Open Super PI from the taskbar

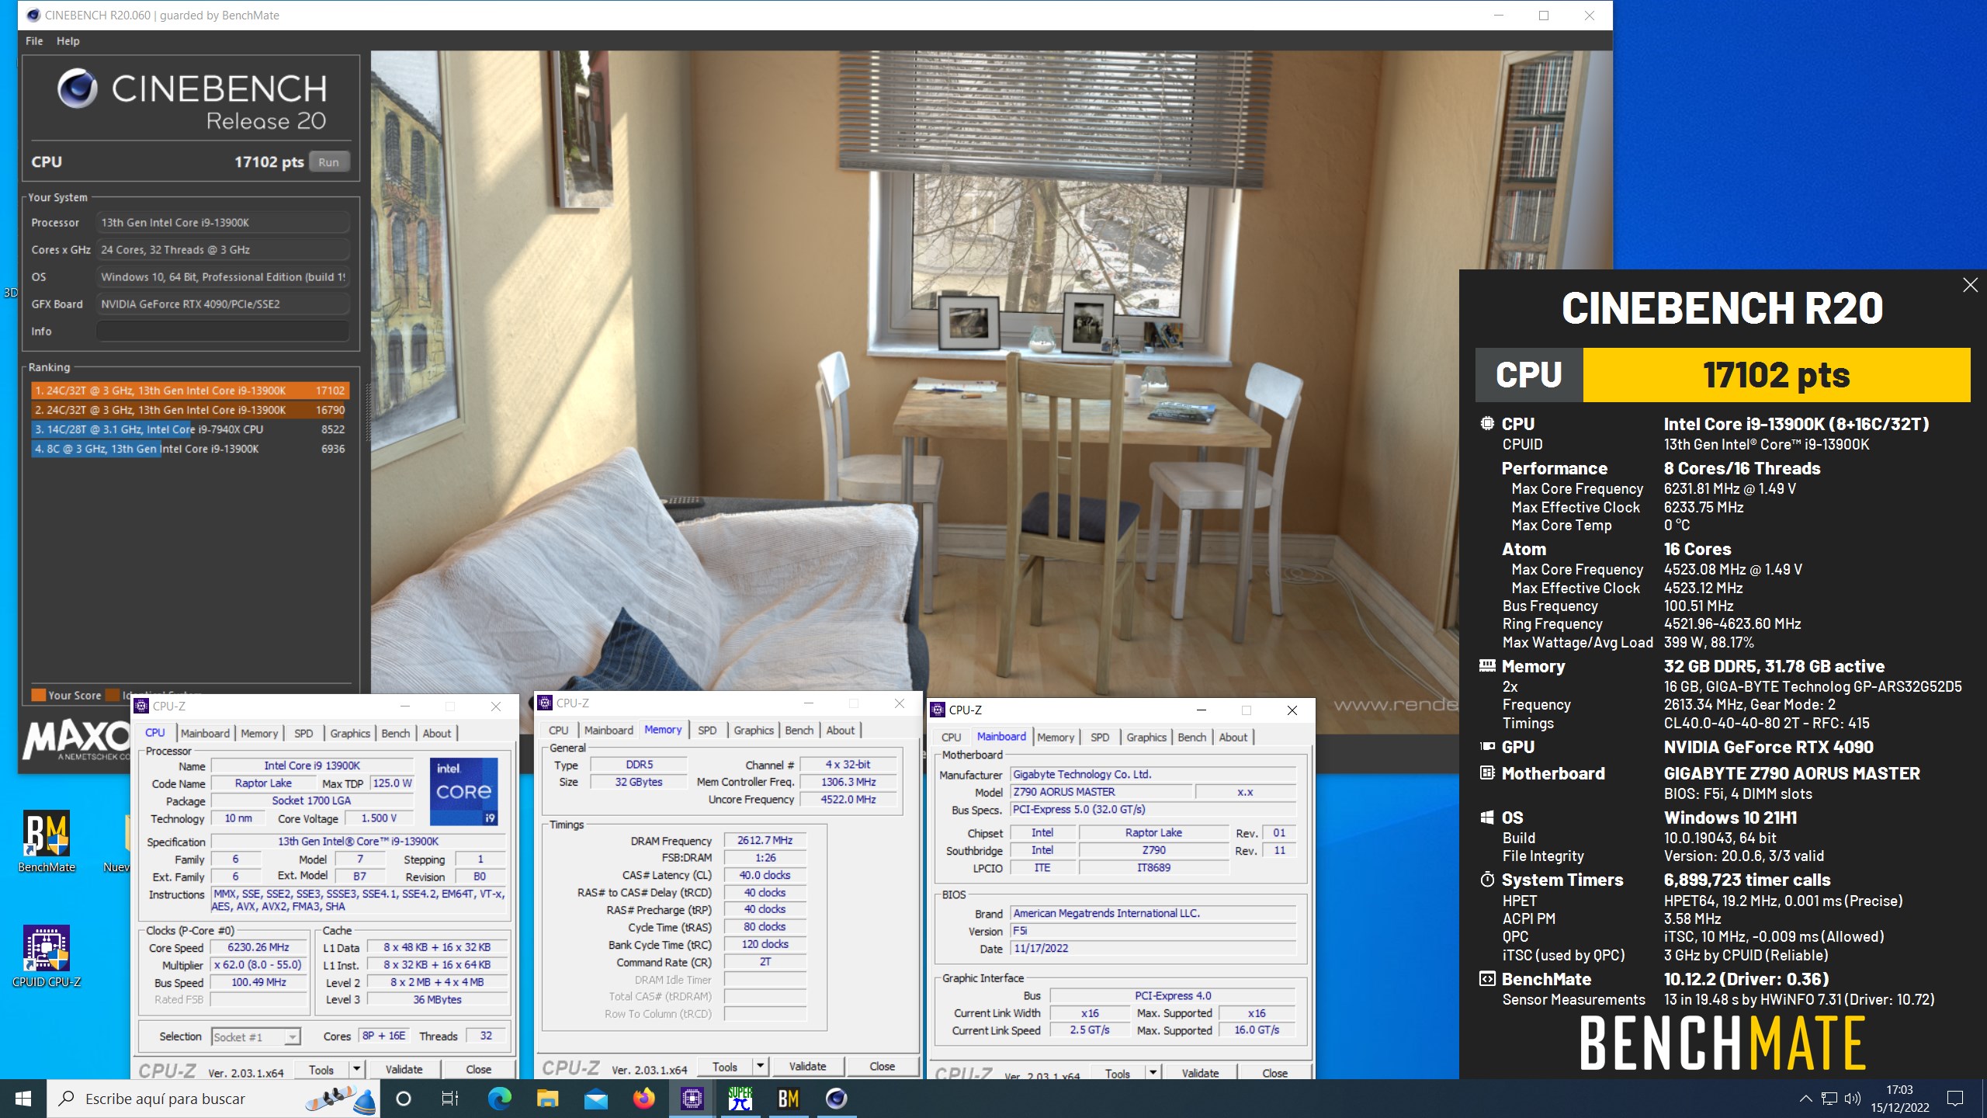pos(740,1099)
